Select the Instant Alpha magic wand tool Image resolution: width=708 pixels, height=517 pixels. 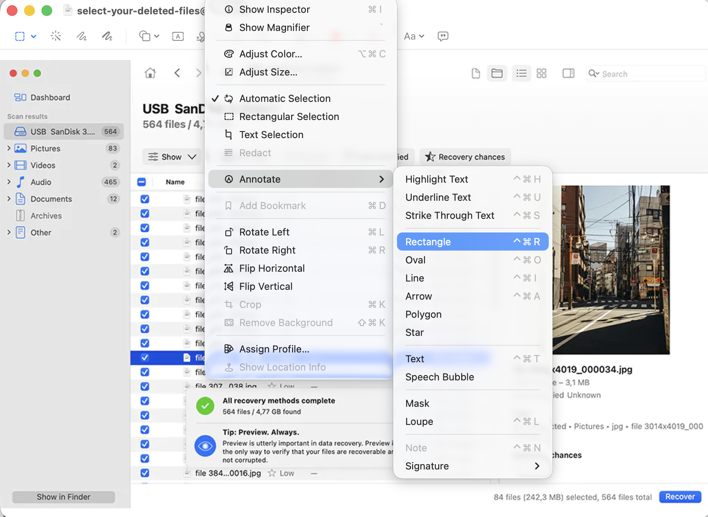[55, 36]
